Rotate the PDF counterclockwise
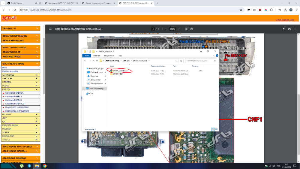 (191, 29)
